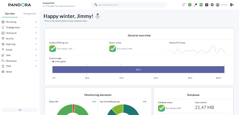Open the Monitoring menu label

point(11,22)
